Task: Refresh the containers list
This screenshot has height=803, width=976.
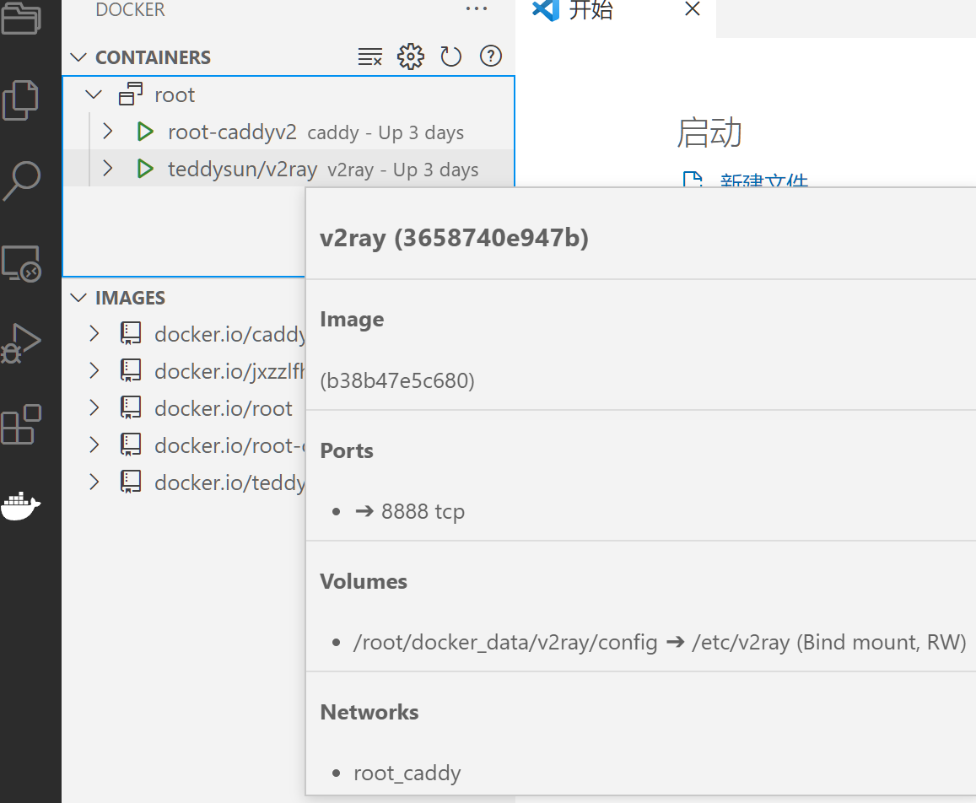Action: pyautogui.click(x=450, y=57)
